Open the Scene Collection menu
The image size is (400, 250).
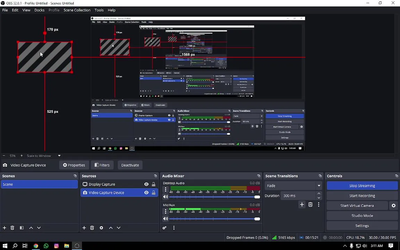(77, 10)
